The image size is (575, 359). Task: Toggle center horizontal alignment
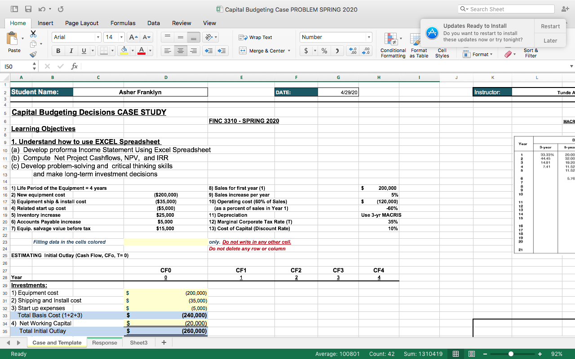(181, 51)
